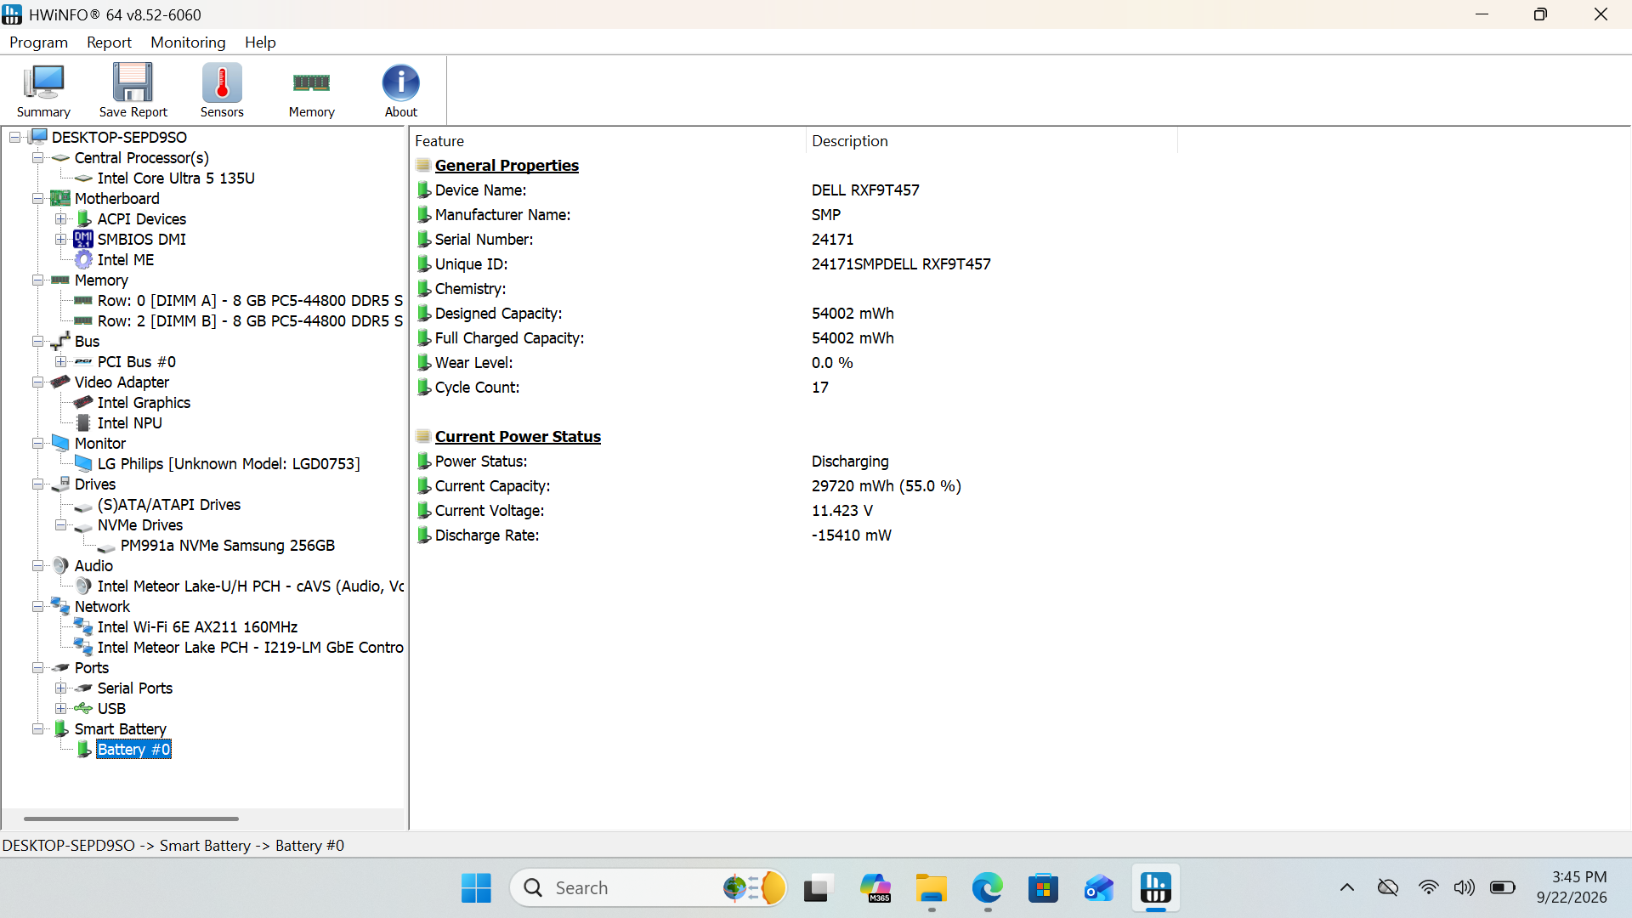Screen dimensions: 1632x918
Task: Open the Sensors thermometer icon
Action: (x=222, y=90)
